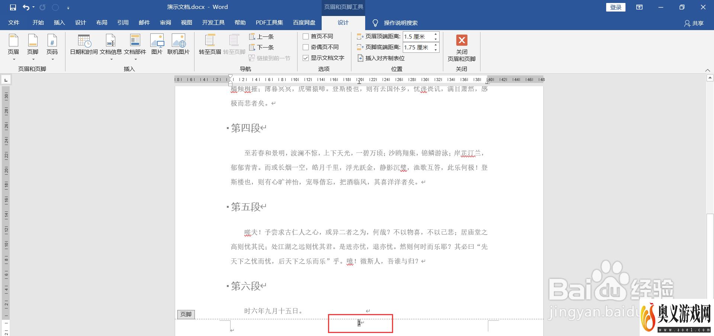The height and width of the screenshot is (336, 714).
Task: Open the 页眉 (Header) gallery
Action: (x=13, y=48)
